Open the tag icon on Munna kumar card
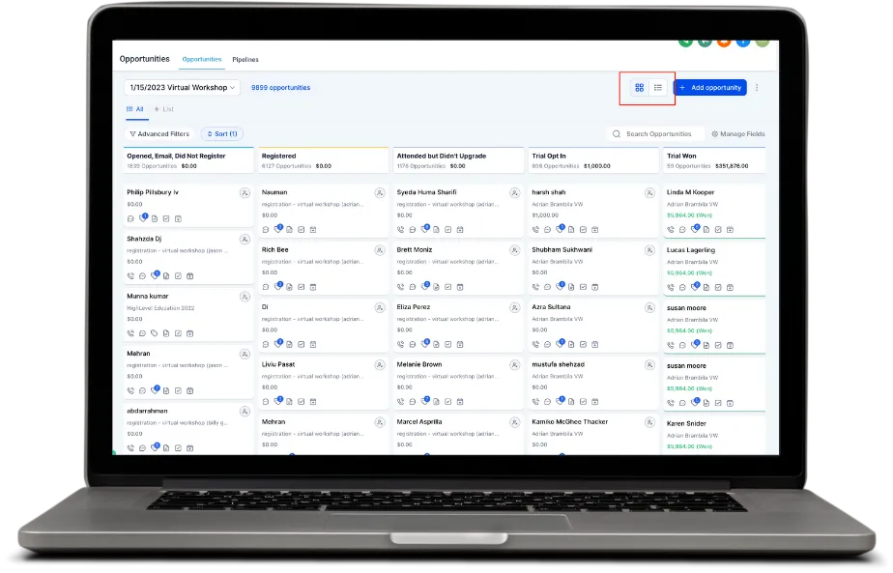This screenshot has height=573, width=893. (x=155, y=333)
